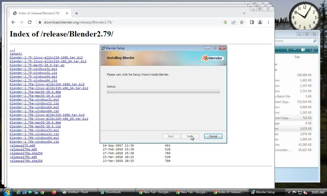Open a new Chrome tab
Image resolution: width=327 pixels, height=196 pixels.
point(77,13)
